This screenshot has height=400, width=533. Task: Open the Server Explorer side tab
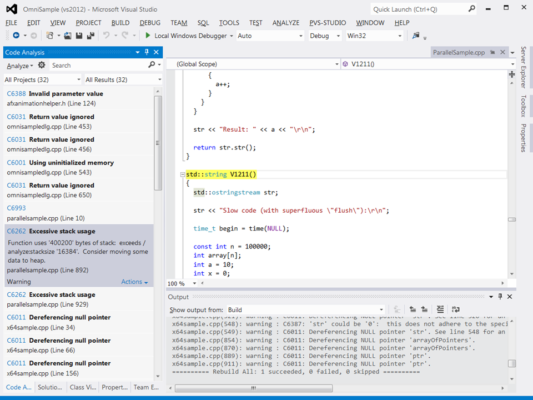coord(524,67)
